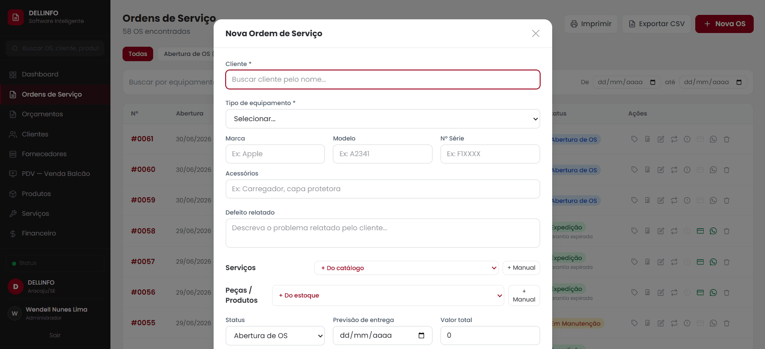Open Dashboard in the sidebar
Screen dimensions: 765x349
point(55,74)
